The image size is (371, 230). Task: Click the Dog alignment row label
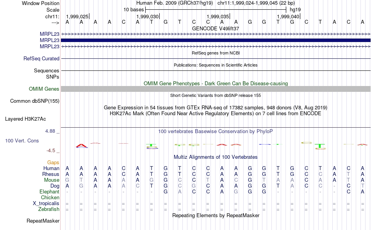click(x=55, y=186)
